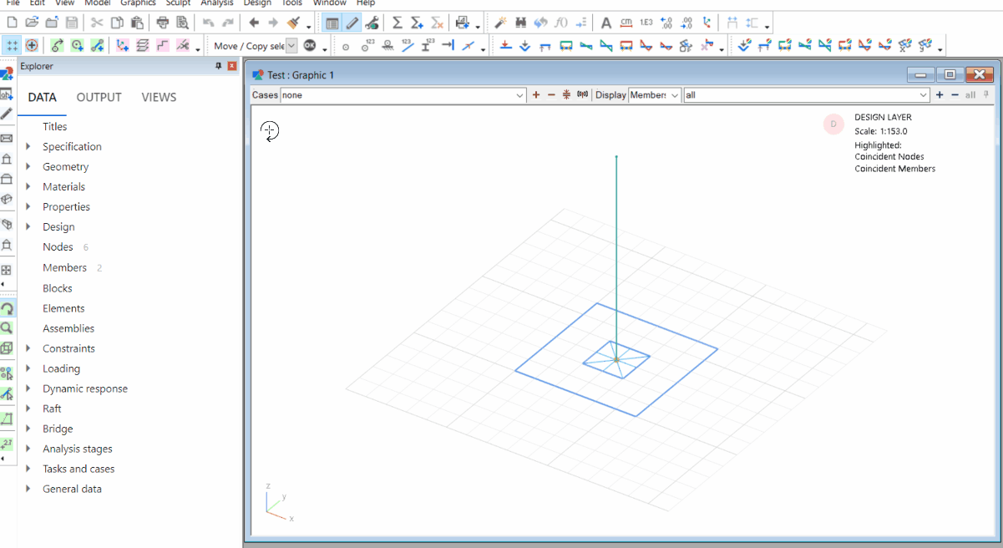Viewport: 1003px width, 548px height.
Task: Expand the Geometry tree item in Explorer
Action: coord(29,166)
